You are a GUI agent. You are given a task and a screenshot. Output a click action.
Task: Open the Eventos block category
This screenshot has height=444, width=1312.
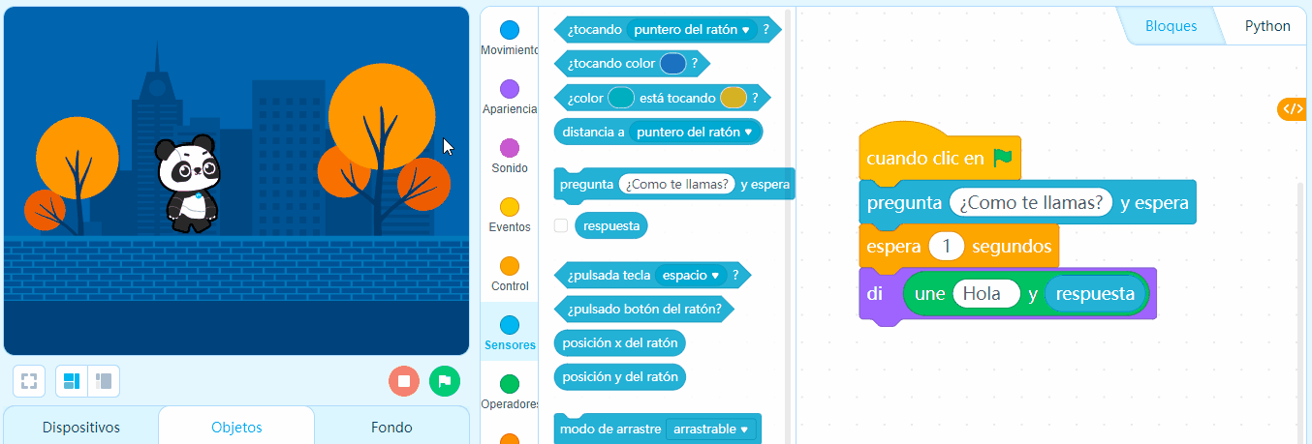(509, 216)
